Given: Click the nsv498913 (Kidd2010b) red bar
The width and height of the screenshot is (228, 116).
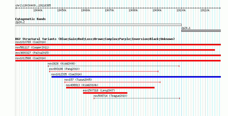Looking at the screenshot, I should click(110, 88).
